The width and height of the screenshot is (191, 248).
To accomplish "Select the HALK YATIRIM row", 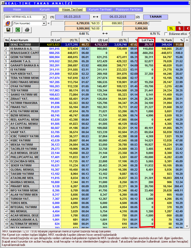I will [94, 128].
